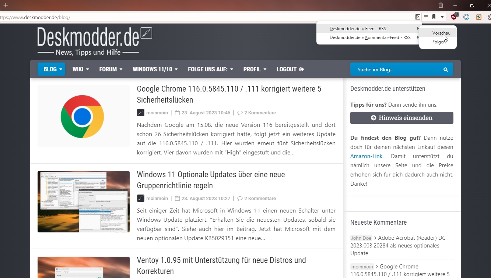The image size is (491, 278).
Task: Open a new tab with plus icon
Action: [x=6, y=6]
